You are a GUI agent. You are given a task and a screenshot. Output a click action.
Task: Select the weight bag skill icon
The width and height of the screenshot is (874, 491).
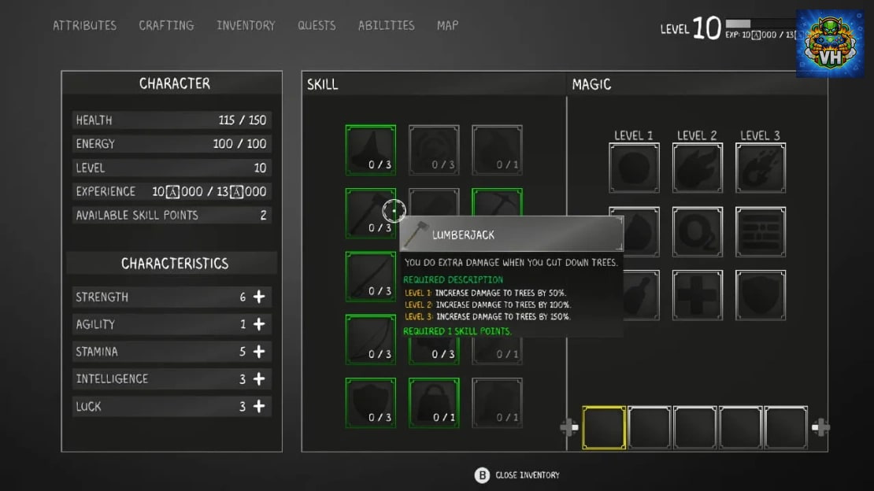coord(434,403)
